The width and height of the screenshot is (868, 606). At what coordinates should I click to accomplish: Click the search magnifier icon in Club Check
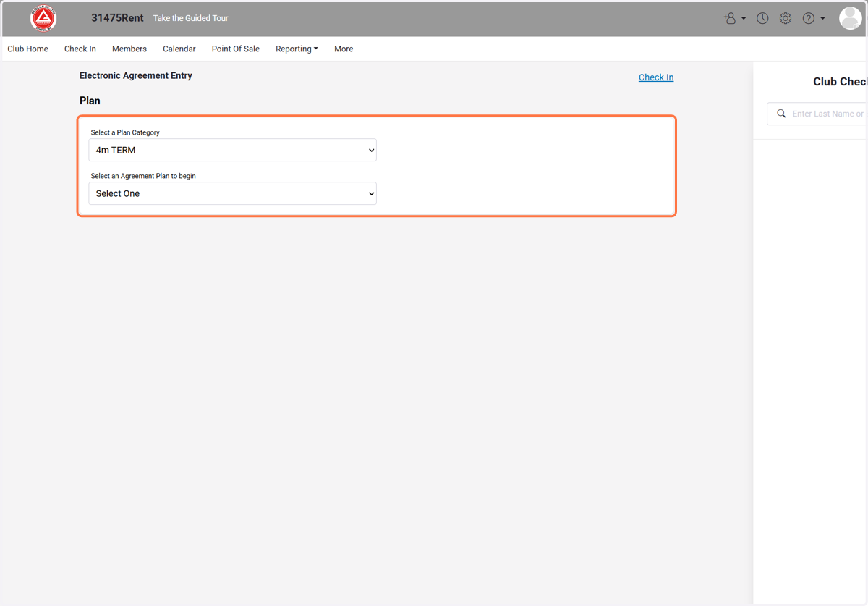coord(781,114)
